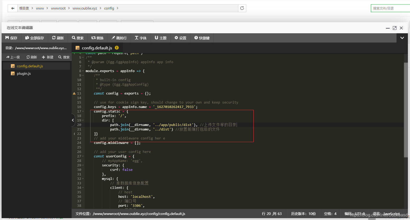Fold code block at line 27
Image resolution: width=410 pixels, height=220 pixels.
coord(83,156)
